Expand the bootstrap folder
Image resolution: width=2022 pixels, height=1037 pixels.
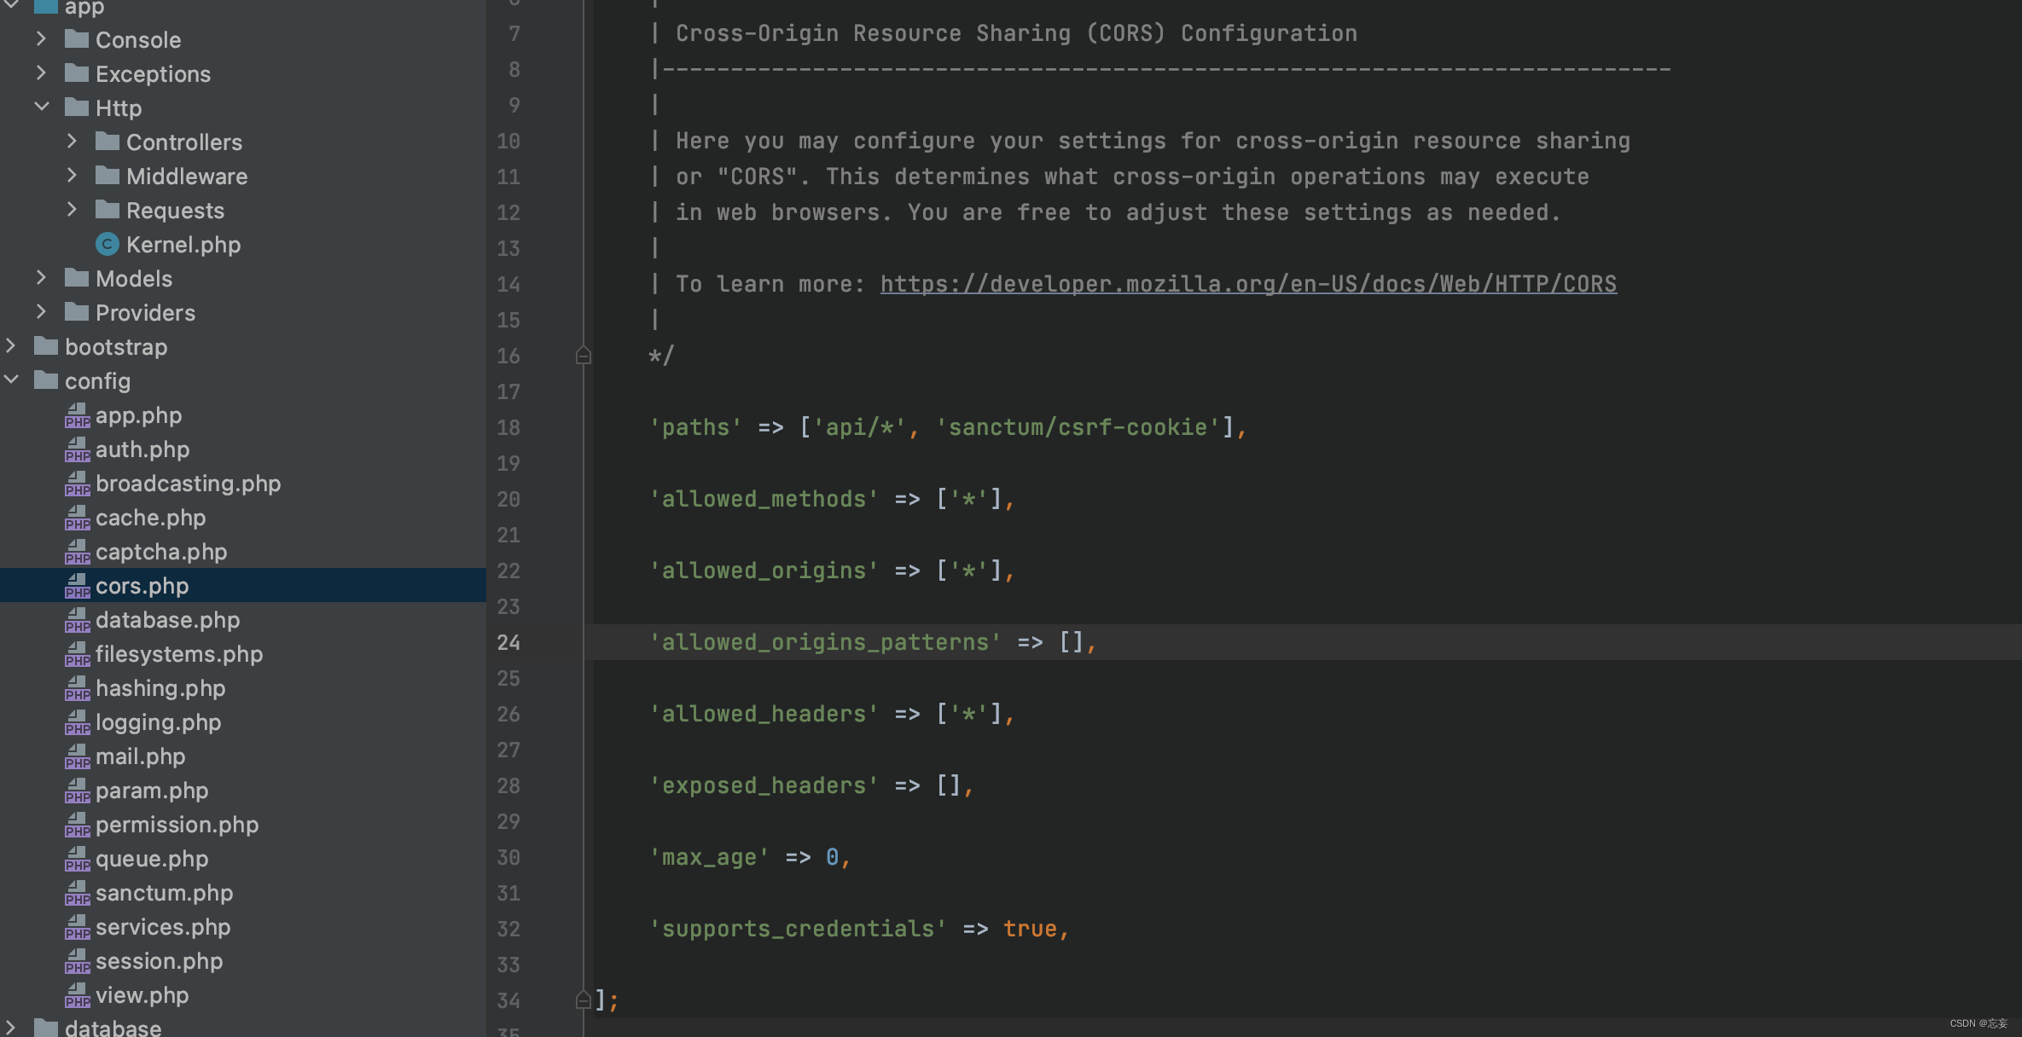tap(11, 346)
